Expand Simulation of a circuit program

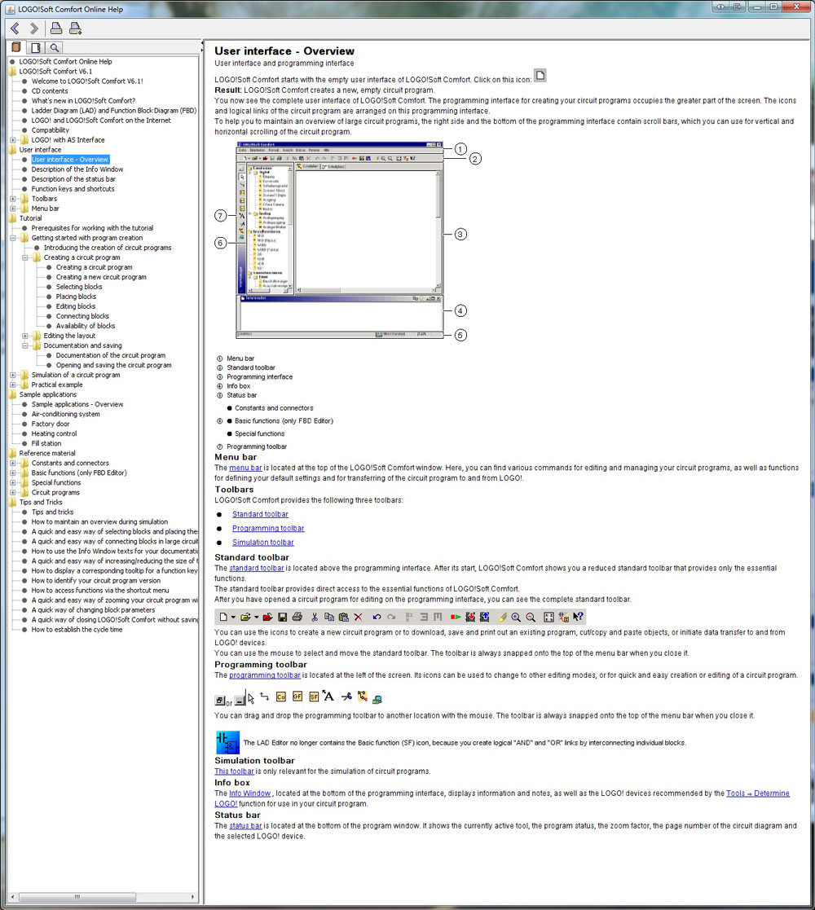(13, 375)
